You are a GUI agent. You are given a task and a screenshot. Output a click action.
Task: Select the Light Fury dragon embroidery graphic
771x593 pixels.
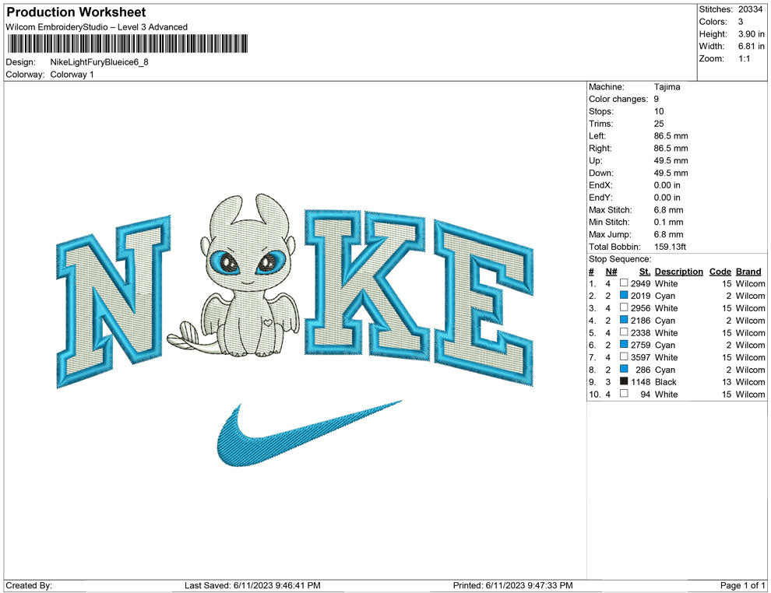pos(233,275)
